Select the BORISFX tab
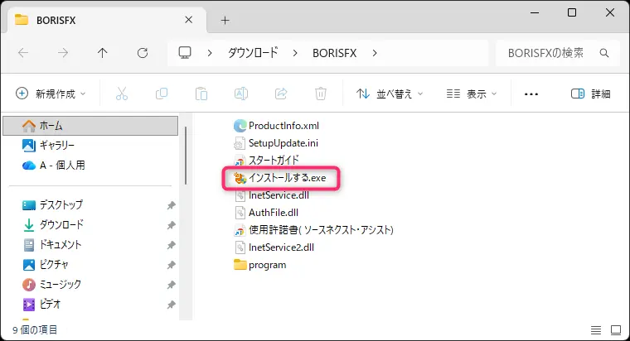 click(x=106, y=20)
